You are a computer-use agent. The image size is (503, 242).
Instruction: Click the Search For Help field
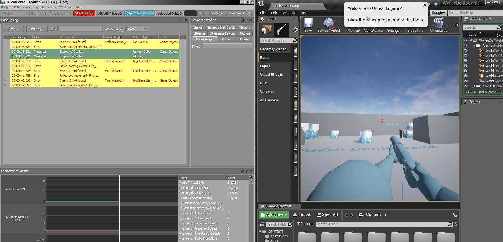475,13
